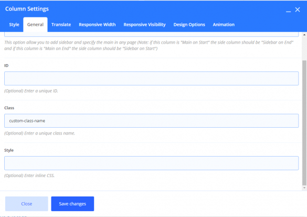Click the partially visible field above sidebar note

tap(151, 34)
